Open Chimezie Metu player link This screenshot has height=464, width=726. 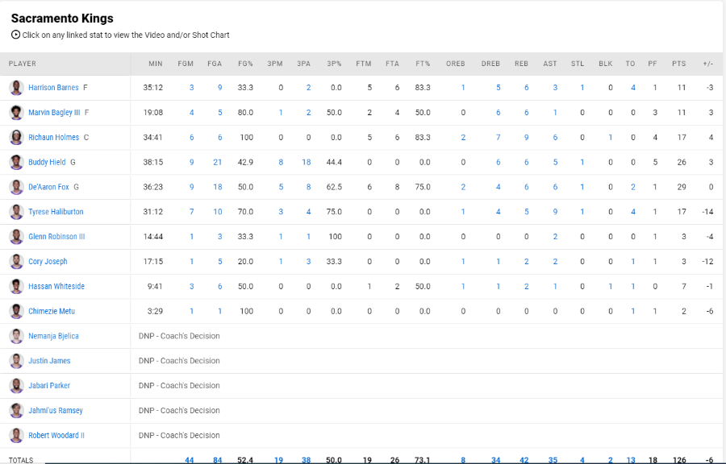click(52, 311)
